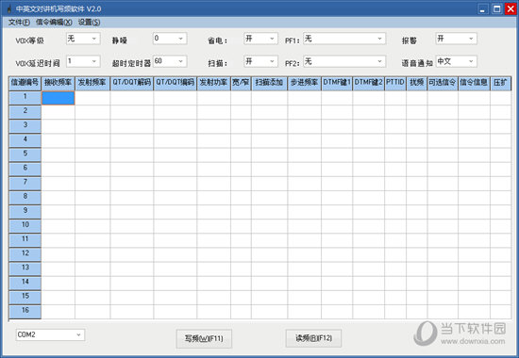Click the 宽/窄 column header

241,83
